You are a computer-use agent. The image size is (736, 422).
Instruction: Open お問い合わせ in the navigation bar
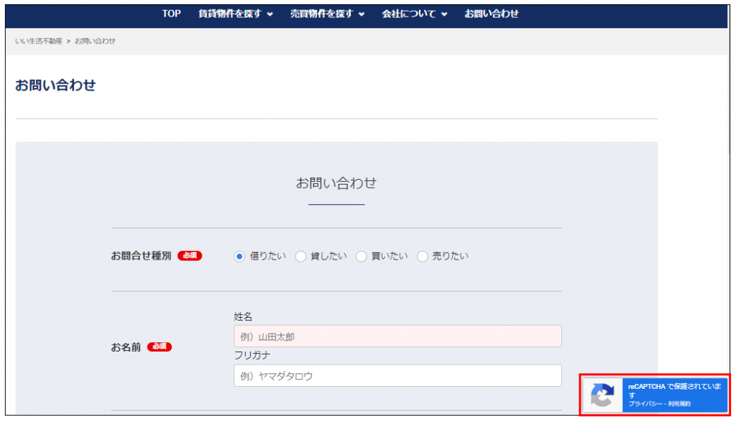491,14
